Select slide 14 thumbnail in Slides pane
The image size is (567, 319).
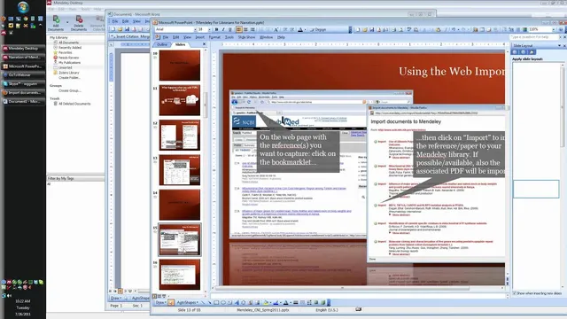(180, 205)
